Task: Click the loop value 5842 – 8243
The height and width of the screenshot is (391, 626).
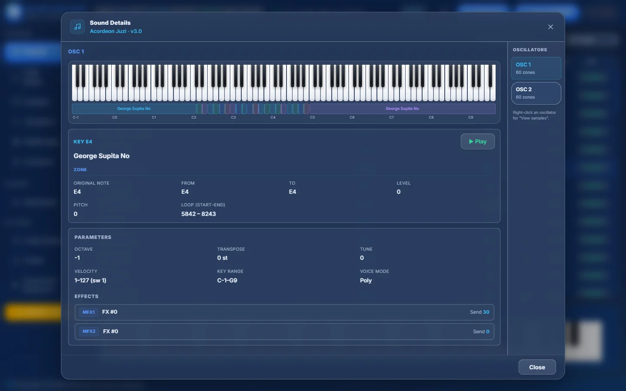Action: pos(199,214)
